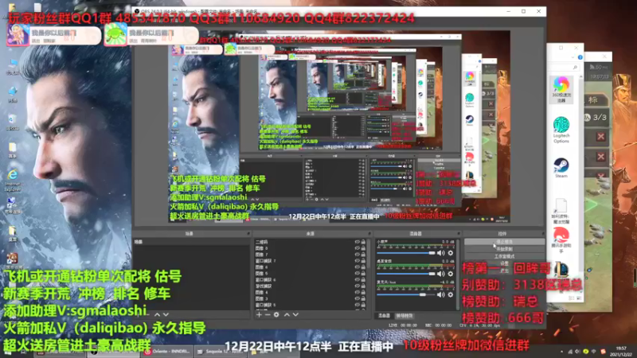Click the 设置 button in the controls dock
Screen dimensions: 637x358
pyautogui.click(x=504, y=263)
